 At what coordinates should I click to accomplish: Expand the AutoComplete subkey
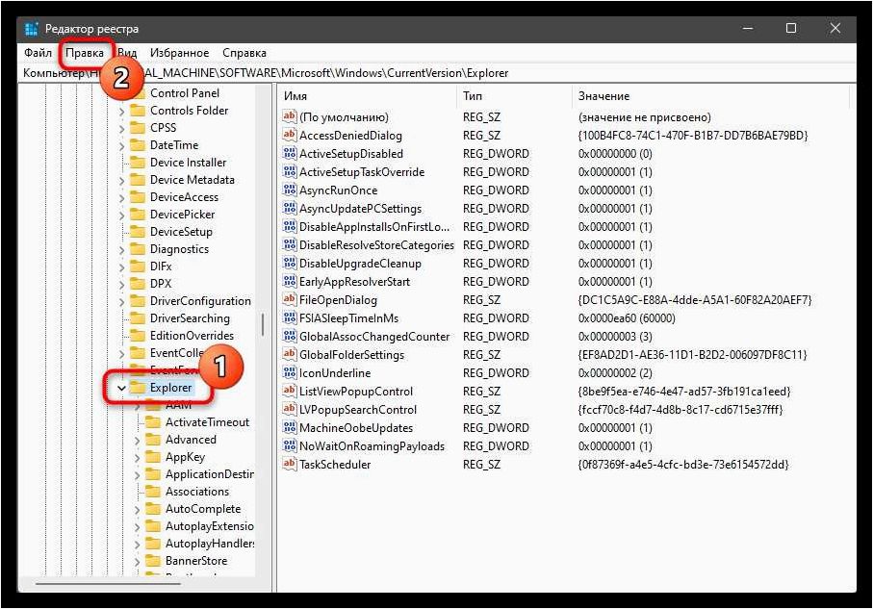137,509
